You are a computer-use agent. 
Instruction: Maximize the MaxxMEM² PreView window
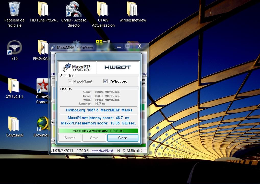tap(127, 46)
